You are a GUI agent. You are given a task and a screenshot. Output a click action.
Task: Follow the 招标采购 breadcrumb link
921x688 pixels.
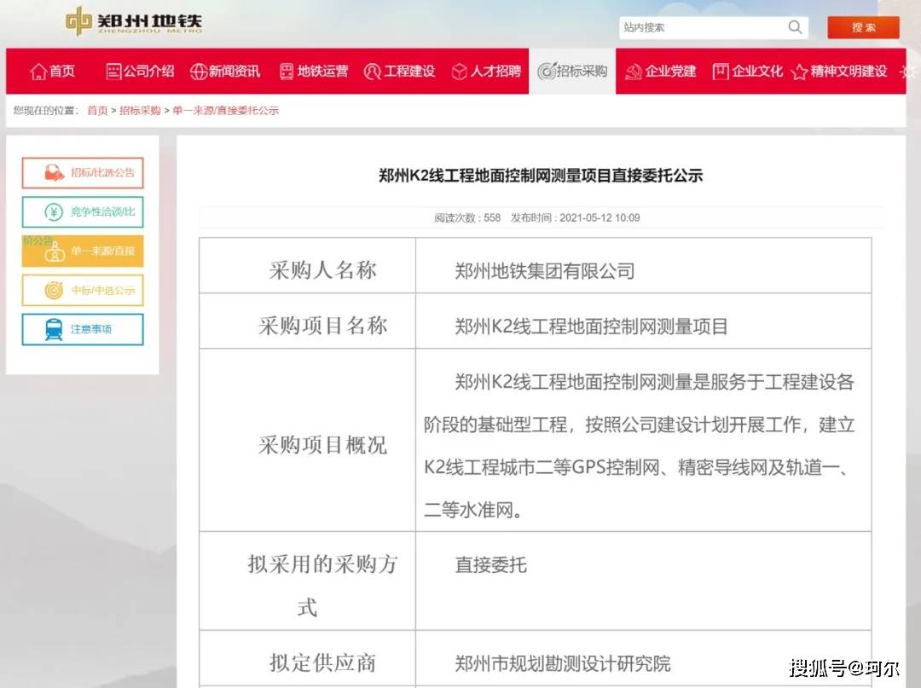pyautogui.click(x=140, y=110)
